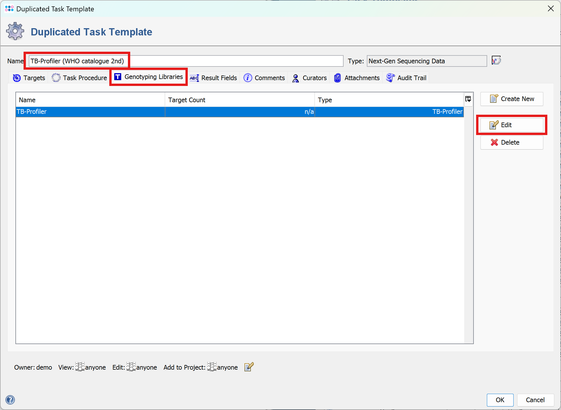The height and width of the screenshot is (410, 561).
Task: Click the Audit Trail tab icon
Action: pyautogui.click(x=390, y=78)
